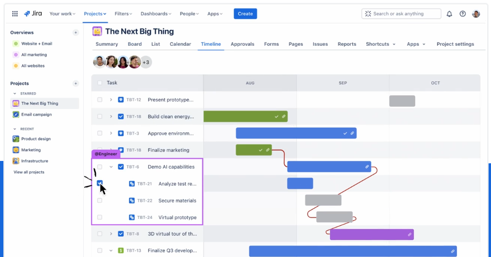Open the user profile avatar
The width and height of the screenshot is (491, 257).
tap(476, 14)
